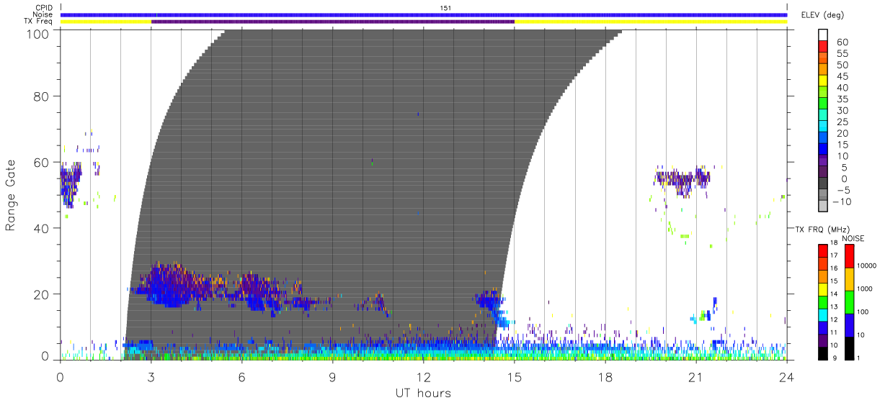Pick the green band of ELEV colorbar
The image size is (885, 408).
tap(823, 105)
